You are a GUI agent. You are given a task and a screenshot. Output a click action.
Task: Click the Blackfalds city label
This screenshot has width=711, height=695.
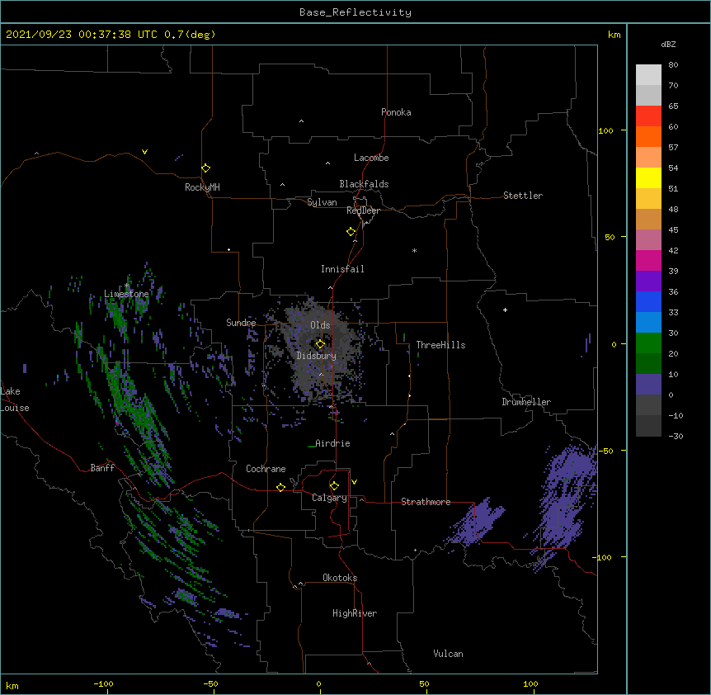(x=364, y=184)
